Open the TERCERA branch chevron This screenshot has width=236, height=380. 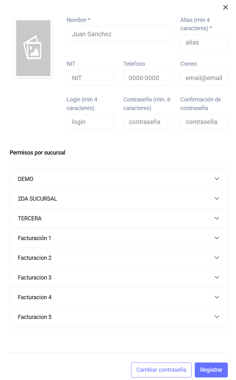click(x=217, y=218)
